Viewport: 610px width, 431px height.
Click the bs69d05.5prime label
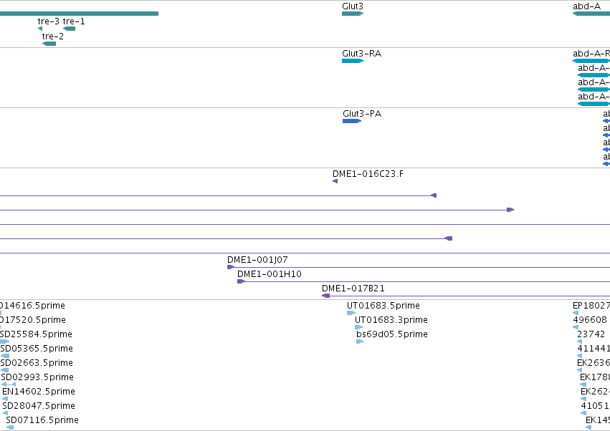point(392,334)
